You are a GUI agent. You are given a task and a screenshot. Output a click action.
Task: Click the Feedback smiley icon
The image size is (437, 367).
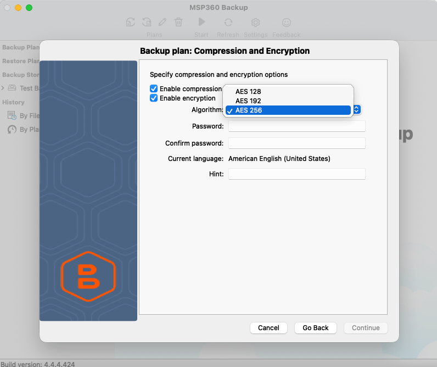pos(287,22)
